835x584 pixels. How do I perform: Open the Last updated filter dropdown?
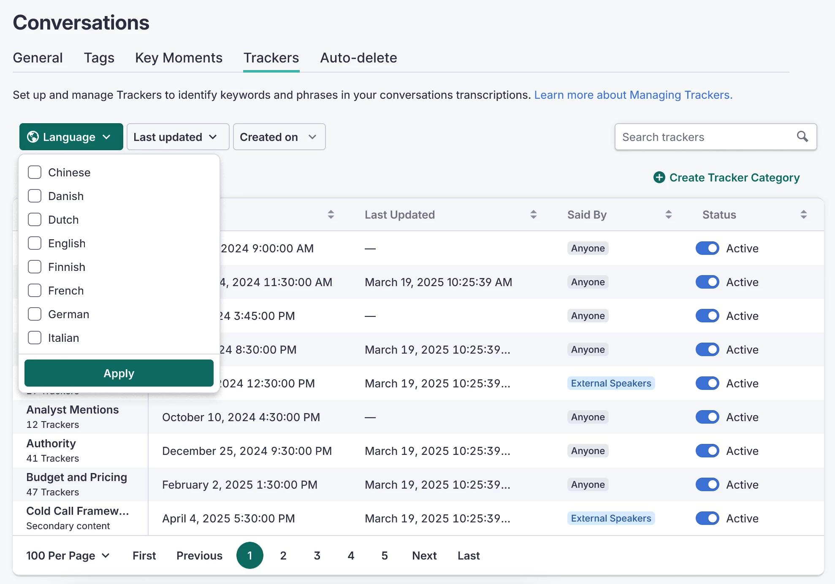[177, 137]
